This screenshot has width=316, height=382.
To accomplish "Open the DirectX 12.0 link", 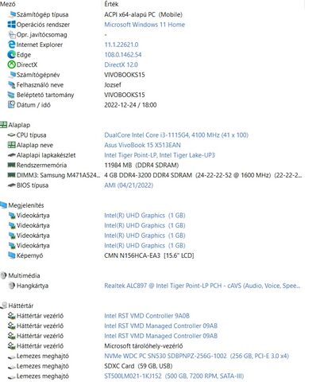I will [121, 64].
